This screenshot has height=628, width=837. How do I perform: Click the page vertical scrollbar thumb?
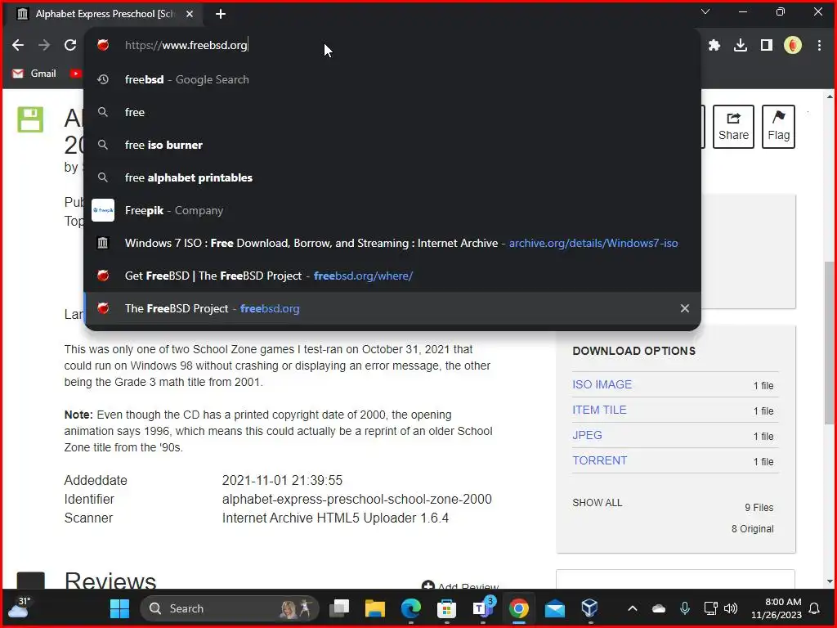pyautogui.click(x=829, y=342)
